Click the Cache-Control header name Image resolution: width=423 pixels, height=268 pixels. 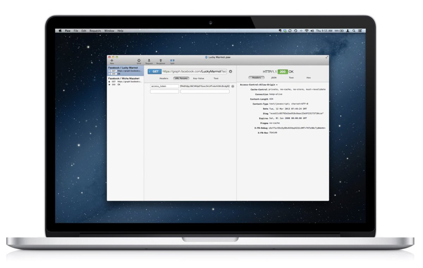point(259,90)
